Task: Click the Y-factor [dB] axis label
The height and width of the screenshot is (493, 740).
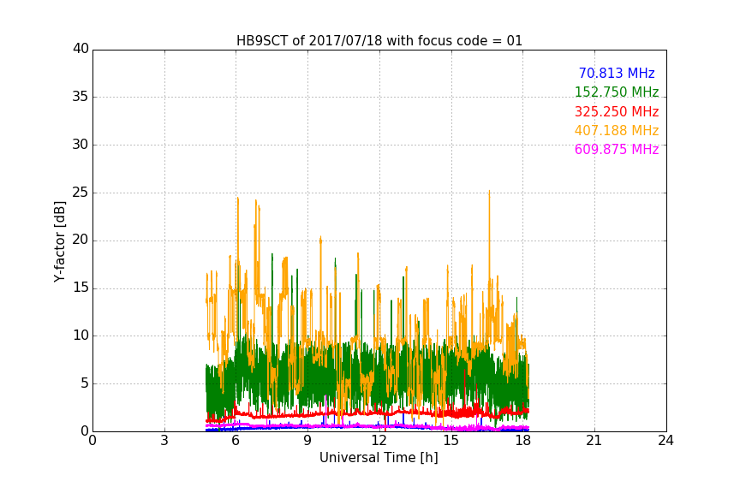Action: tap(59, 241)
